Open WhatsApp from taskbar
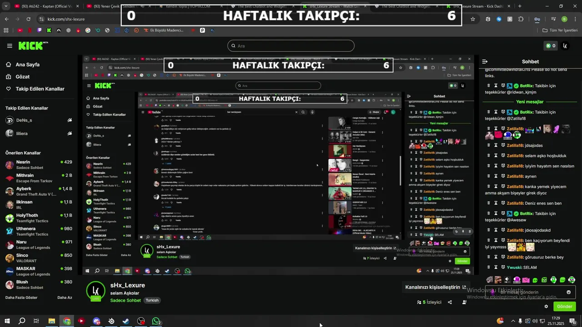The width and height of the screenshot is (582, 327). pyautogui.click(x=156, y=321)
